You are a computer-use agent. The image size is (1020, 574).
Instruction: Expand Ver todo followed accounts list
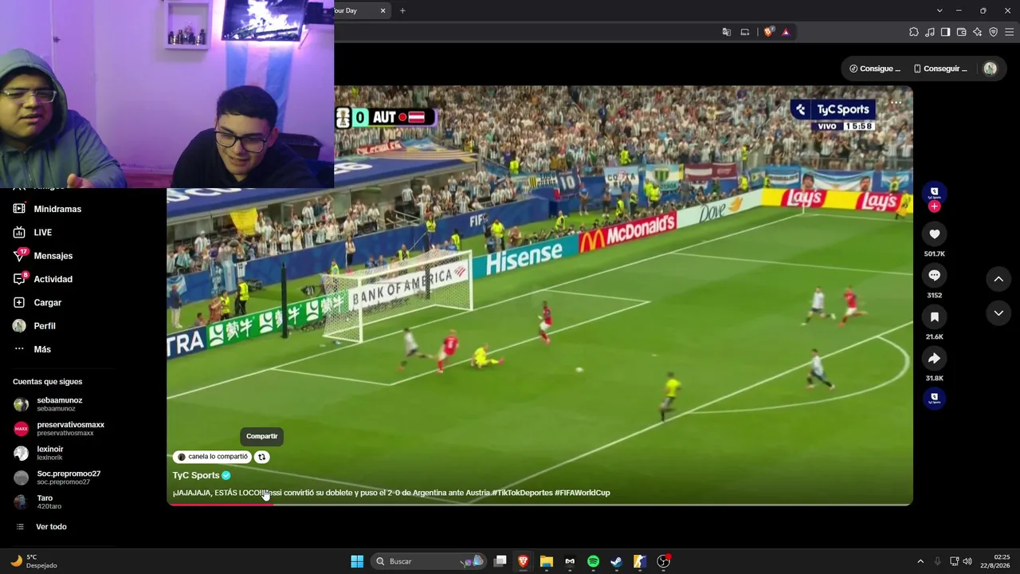point(41,527)
